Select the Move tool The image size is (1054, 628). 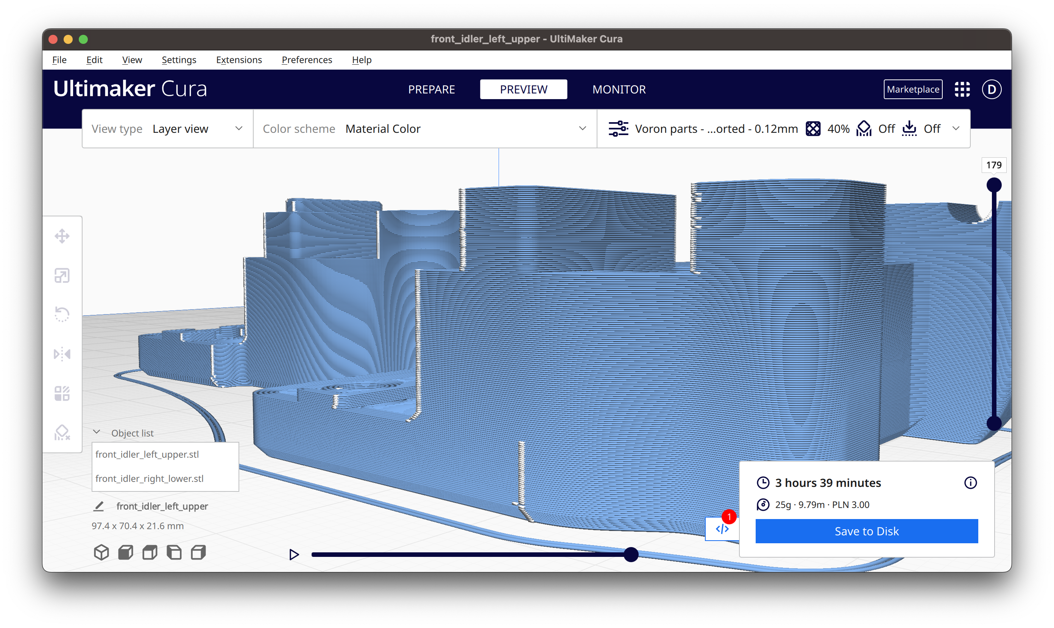click(x=63, y=236)
